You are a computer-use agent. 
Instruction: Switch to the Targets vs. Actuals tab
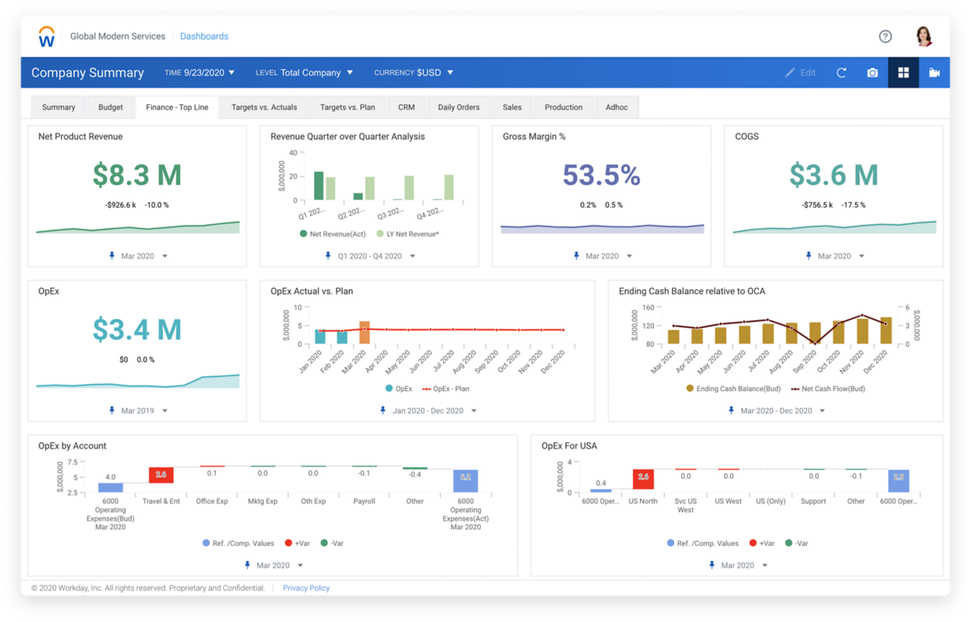pyautogui.click(x=264, y=107)
